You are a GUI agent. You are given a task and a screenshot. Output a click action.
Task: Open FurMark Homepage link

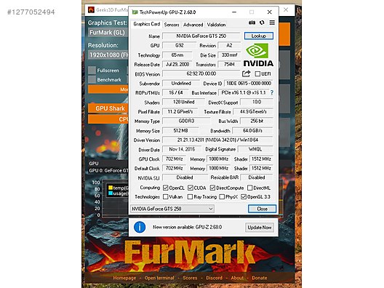pos(124,278)
